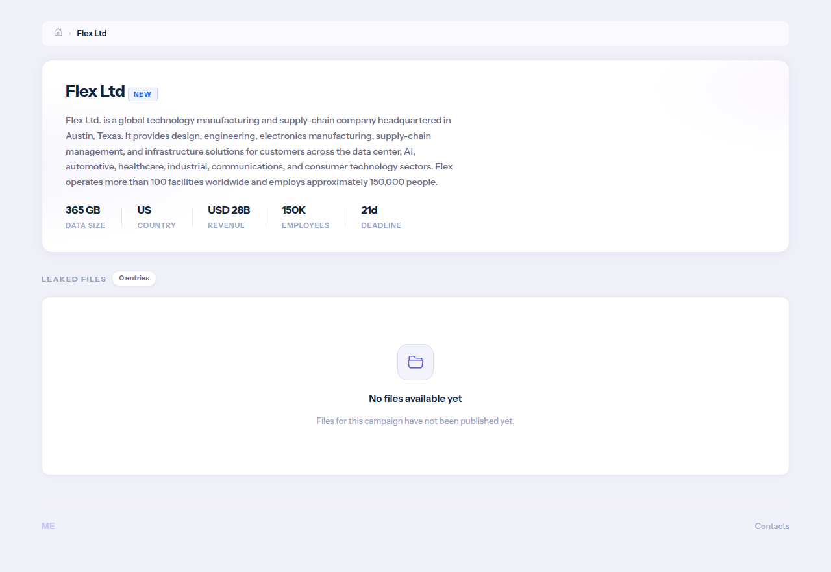831x572 pixels.
Task: Click the ME logo in the footer
Action: (48, 526)
